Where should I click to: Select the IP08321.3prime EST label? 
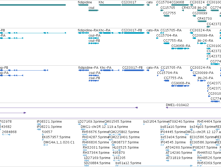point(49,122)
